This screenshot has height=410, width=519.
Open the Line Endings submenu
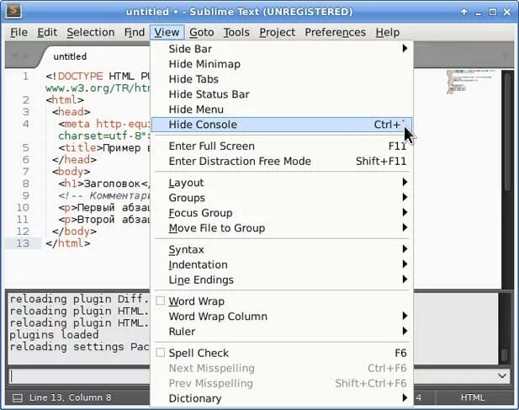pos(281,280)
